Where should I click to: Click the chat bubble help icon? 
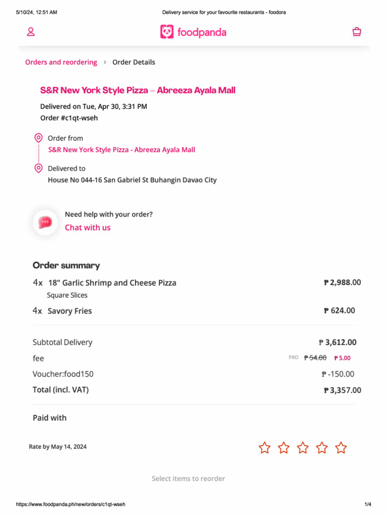(x=45, y=222)
